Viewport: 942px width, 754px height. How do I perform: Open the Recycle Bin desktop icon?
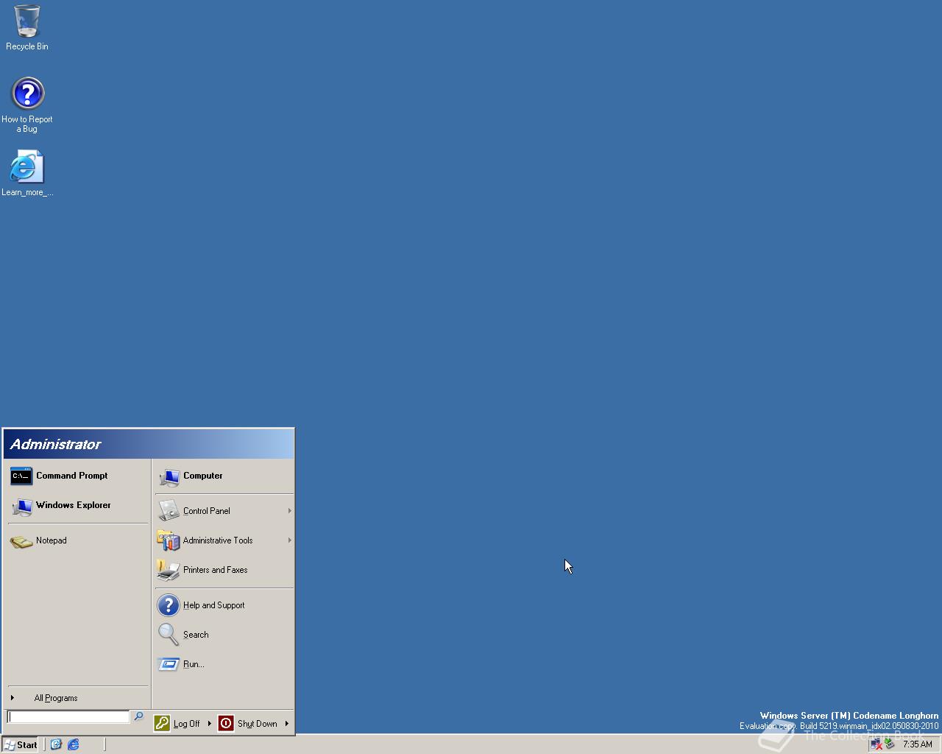[27, 28]
